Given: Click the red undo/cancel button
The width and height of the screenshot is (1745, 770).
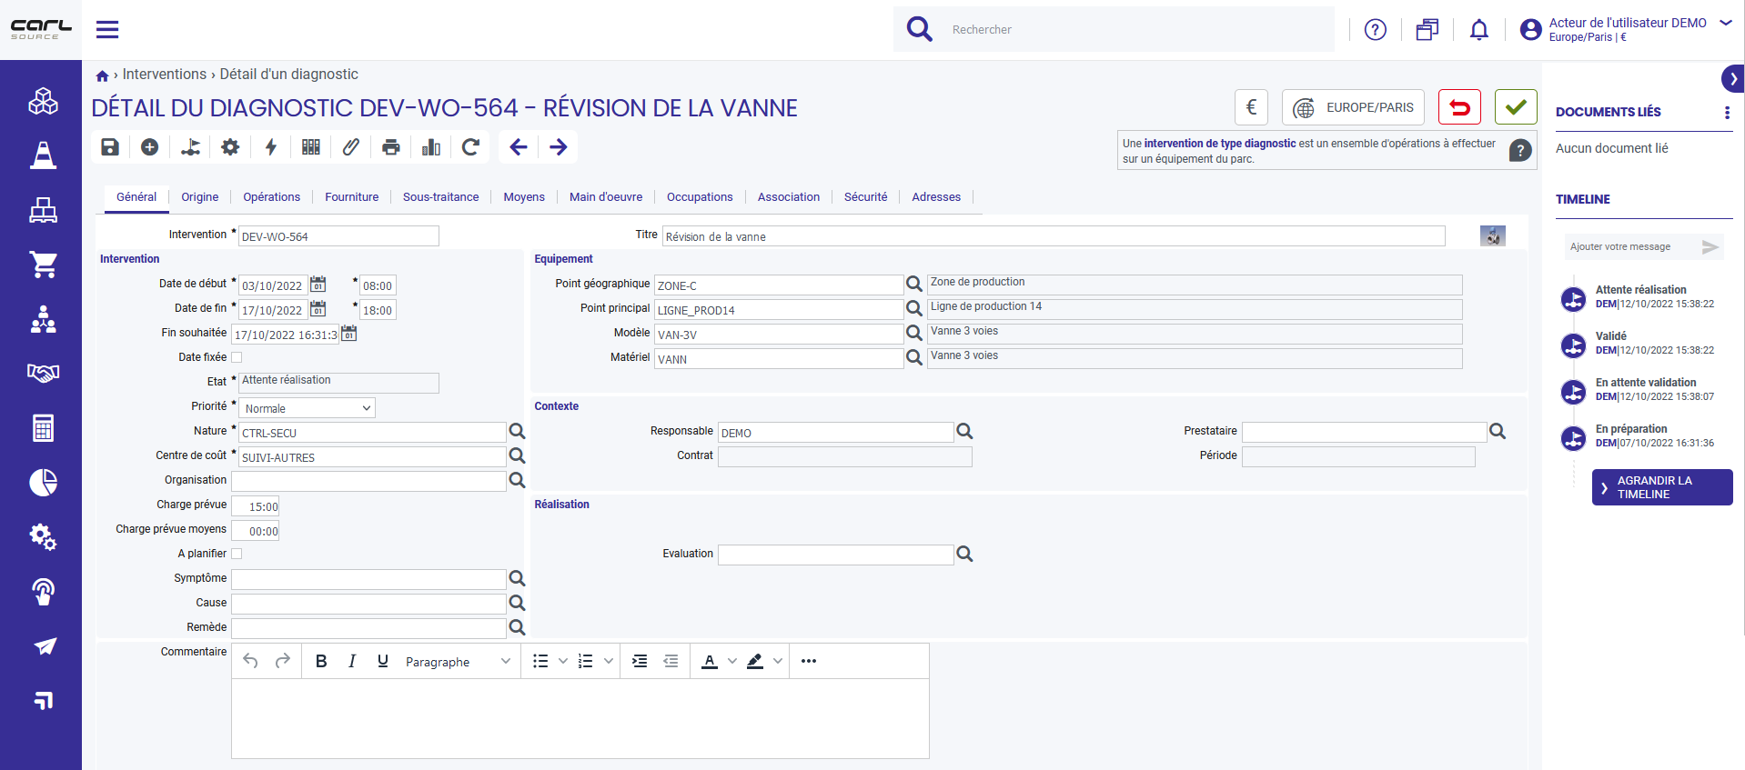Looking at the screenshot, I should (x=1459, y=107).
